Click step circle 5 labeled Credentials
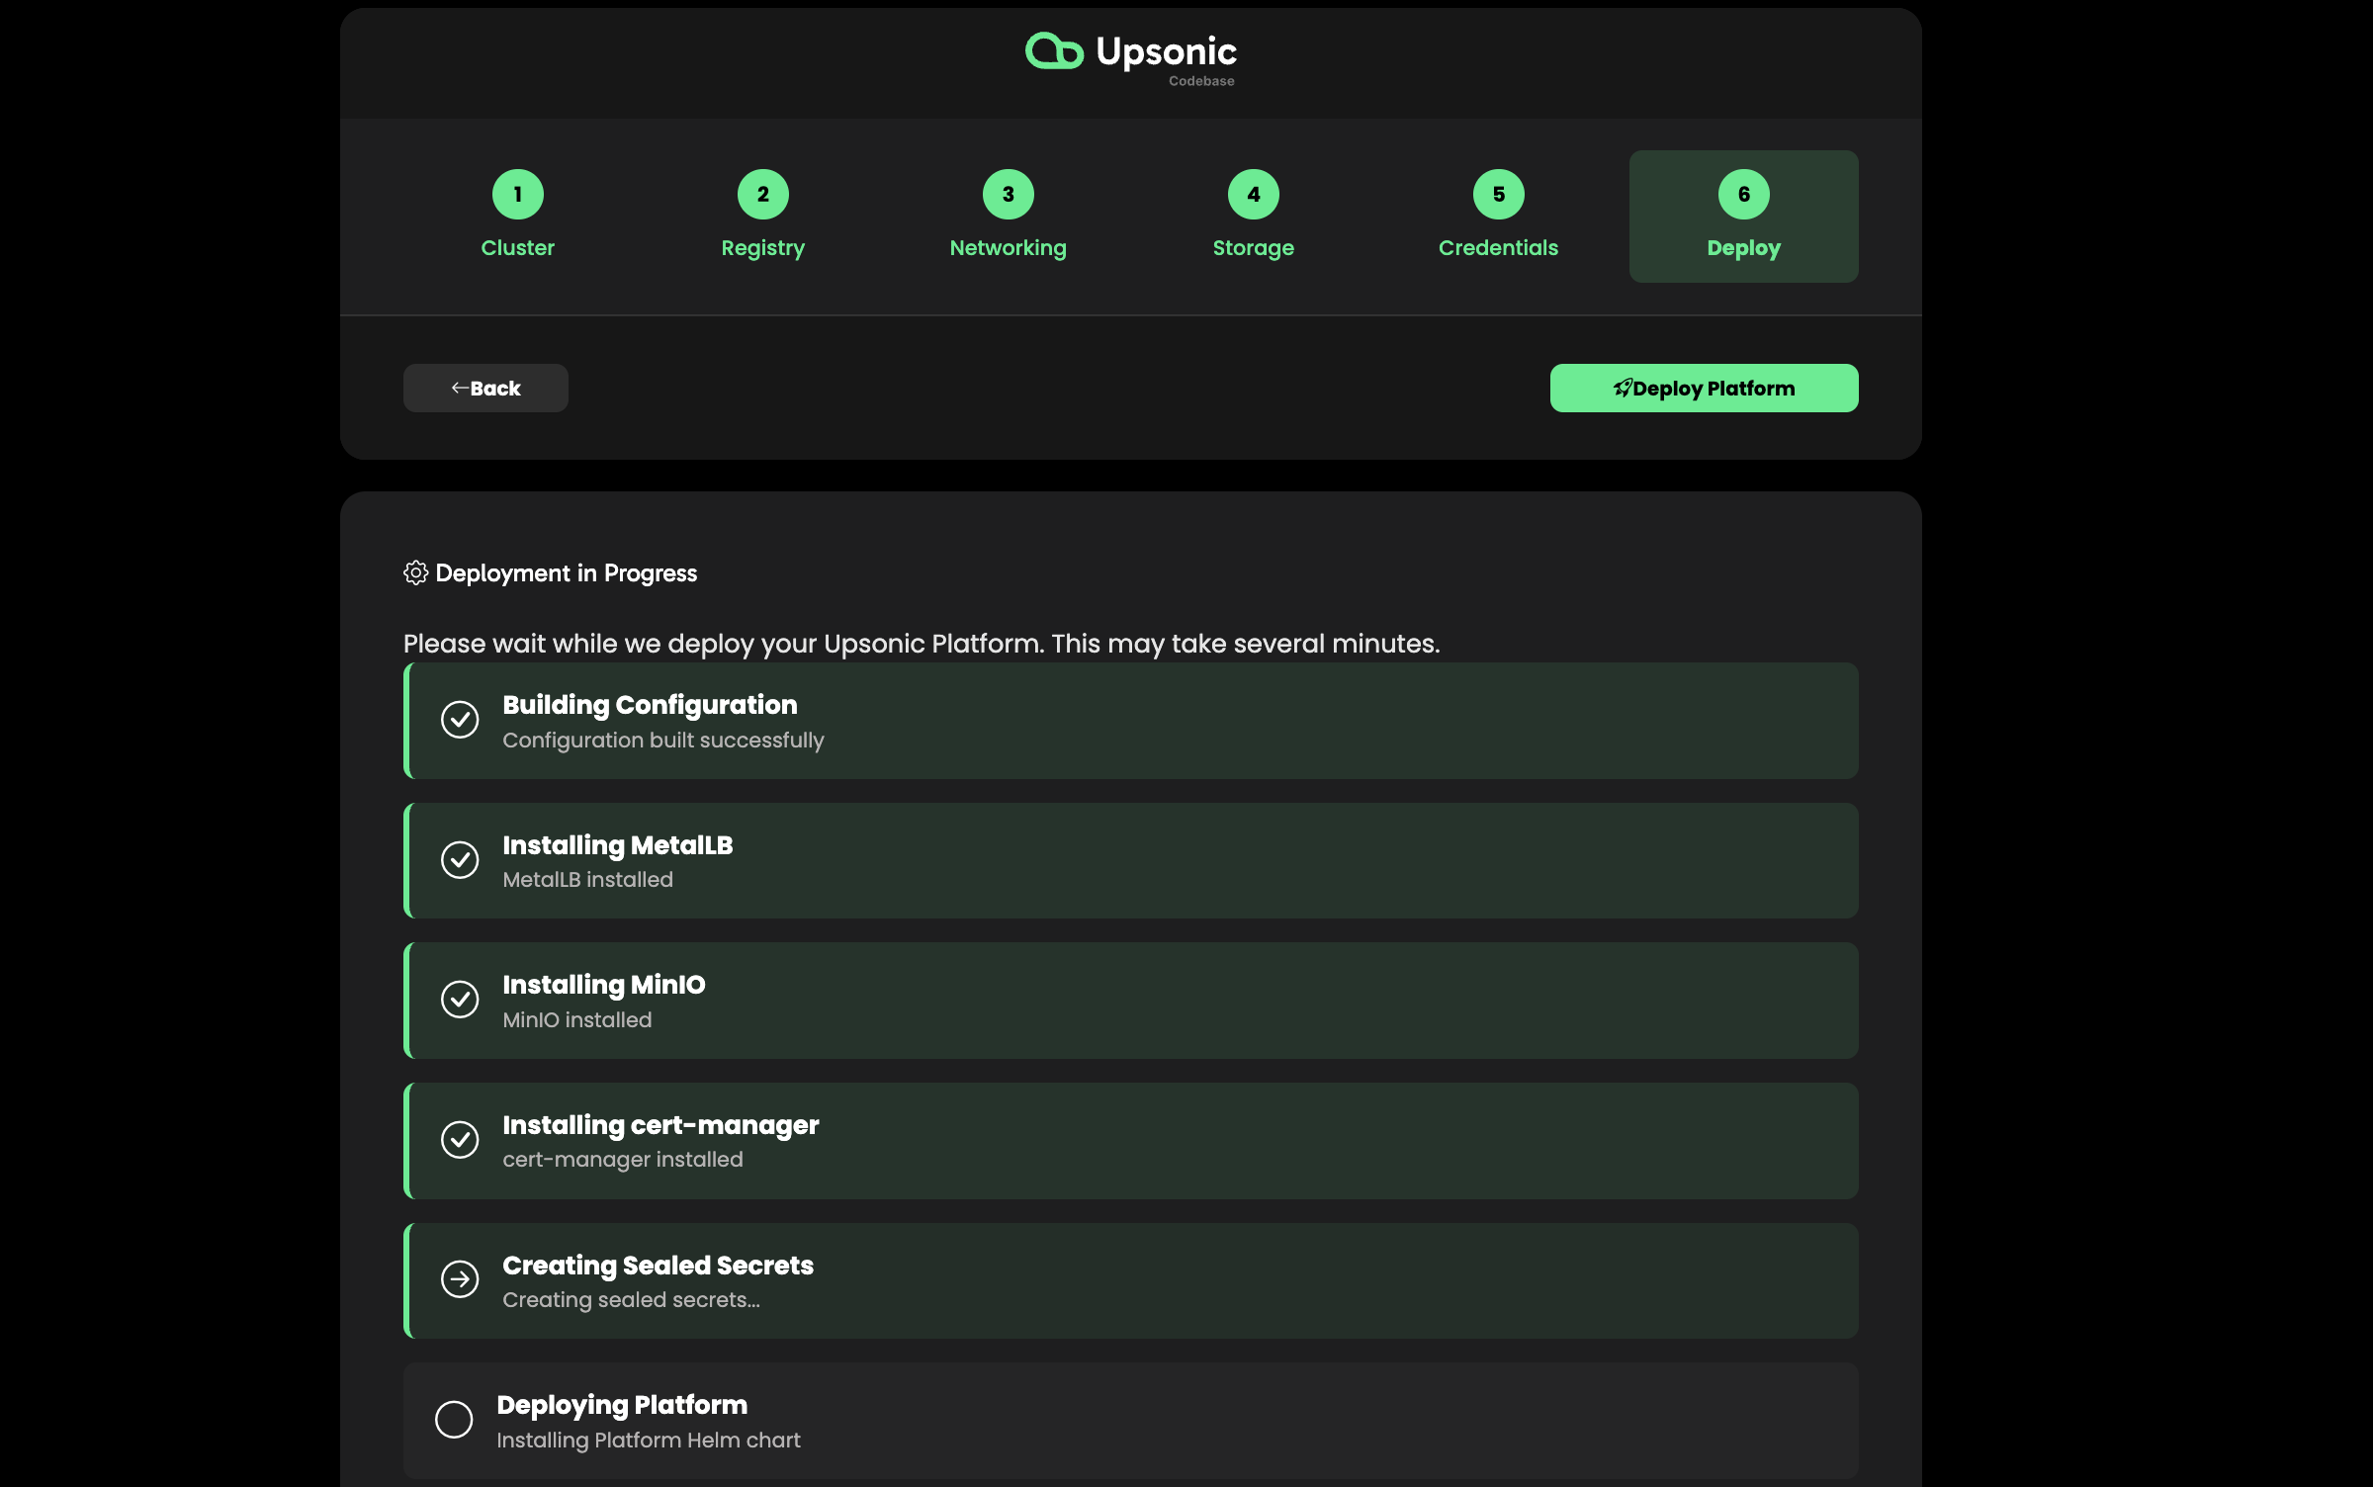 (1498, 193)
